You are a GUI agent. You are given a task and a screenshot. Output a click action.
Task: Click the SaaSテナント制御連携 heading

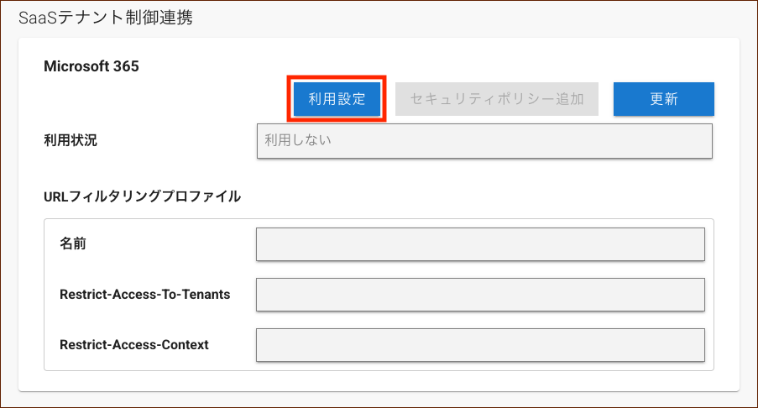click(106, 18)
